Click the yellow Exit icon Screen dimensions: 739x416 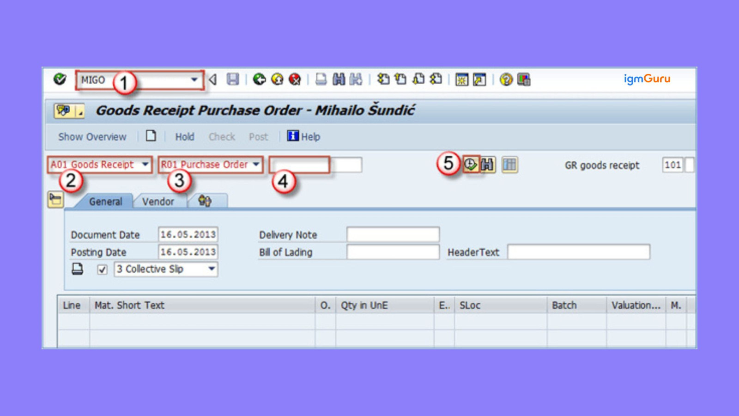click(x=277, y=80)
